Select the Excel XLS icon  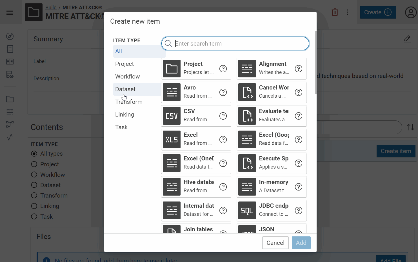click(172, 140)
